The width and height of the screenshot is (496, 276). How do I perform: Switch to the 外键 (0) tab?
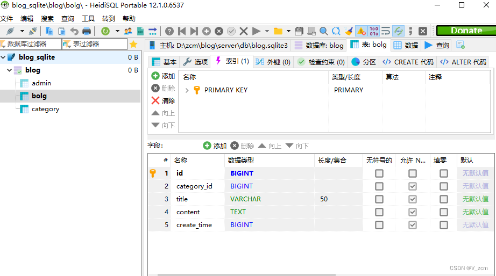pyautogui.click(x=273, y=62)
